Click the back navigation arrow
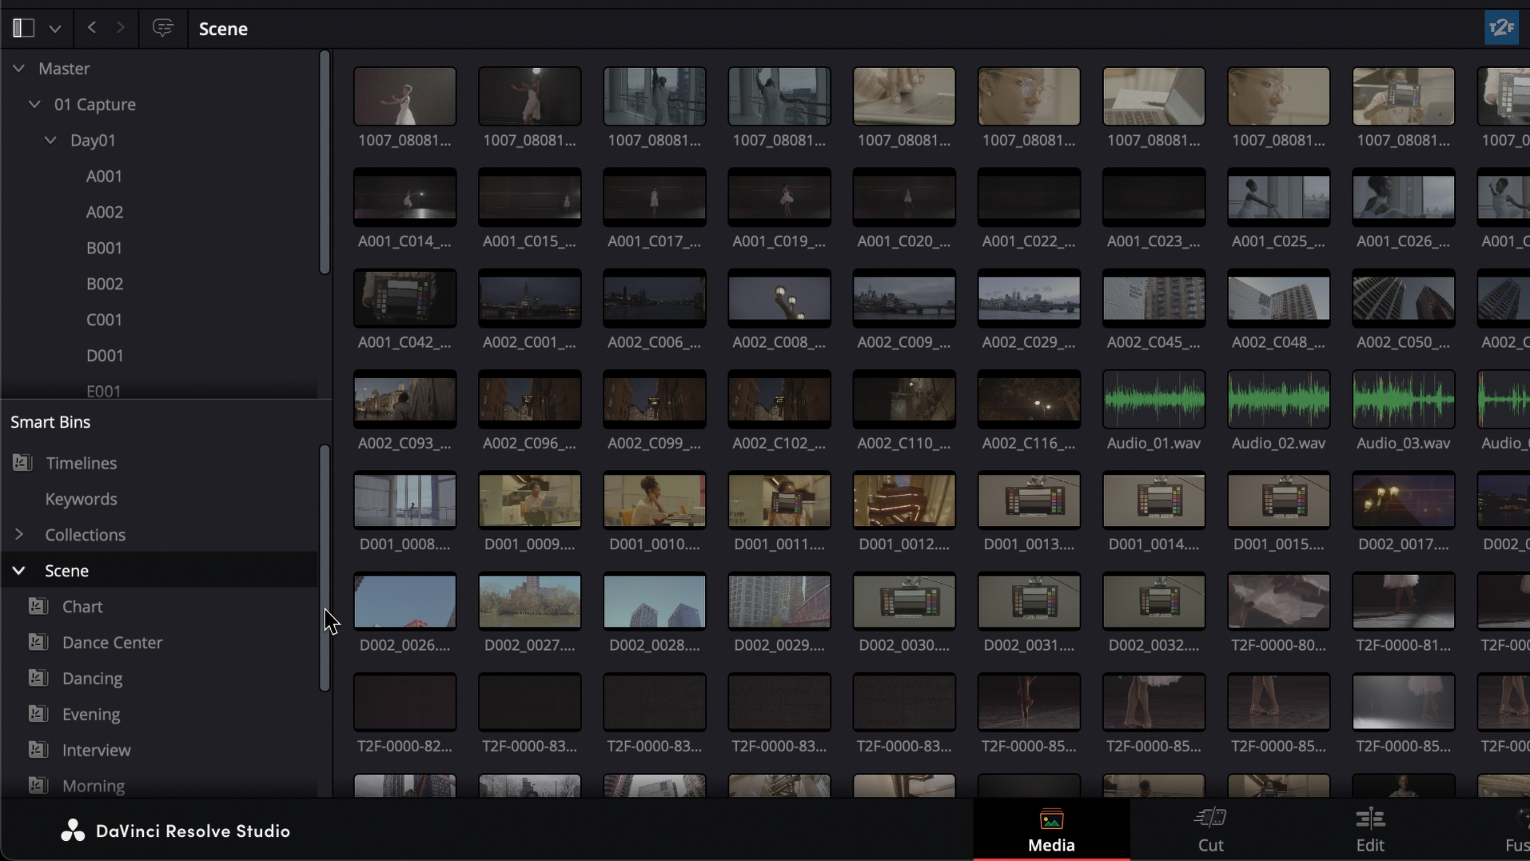The image size is (1530, 861). pyautogui.click(x=92, y=28)
